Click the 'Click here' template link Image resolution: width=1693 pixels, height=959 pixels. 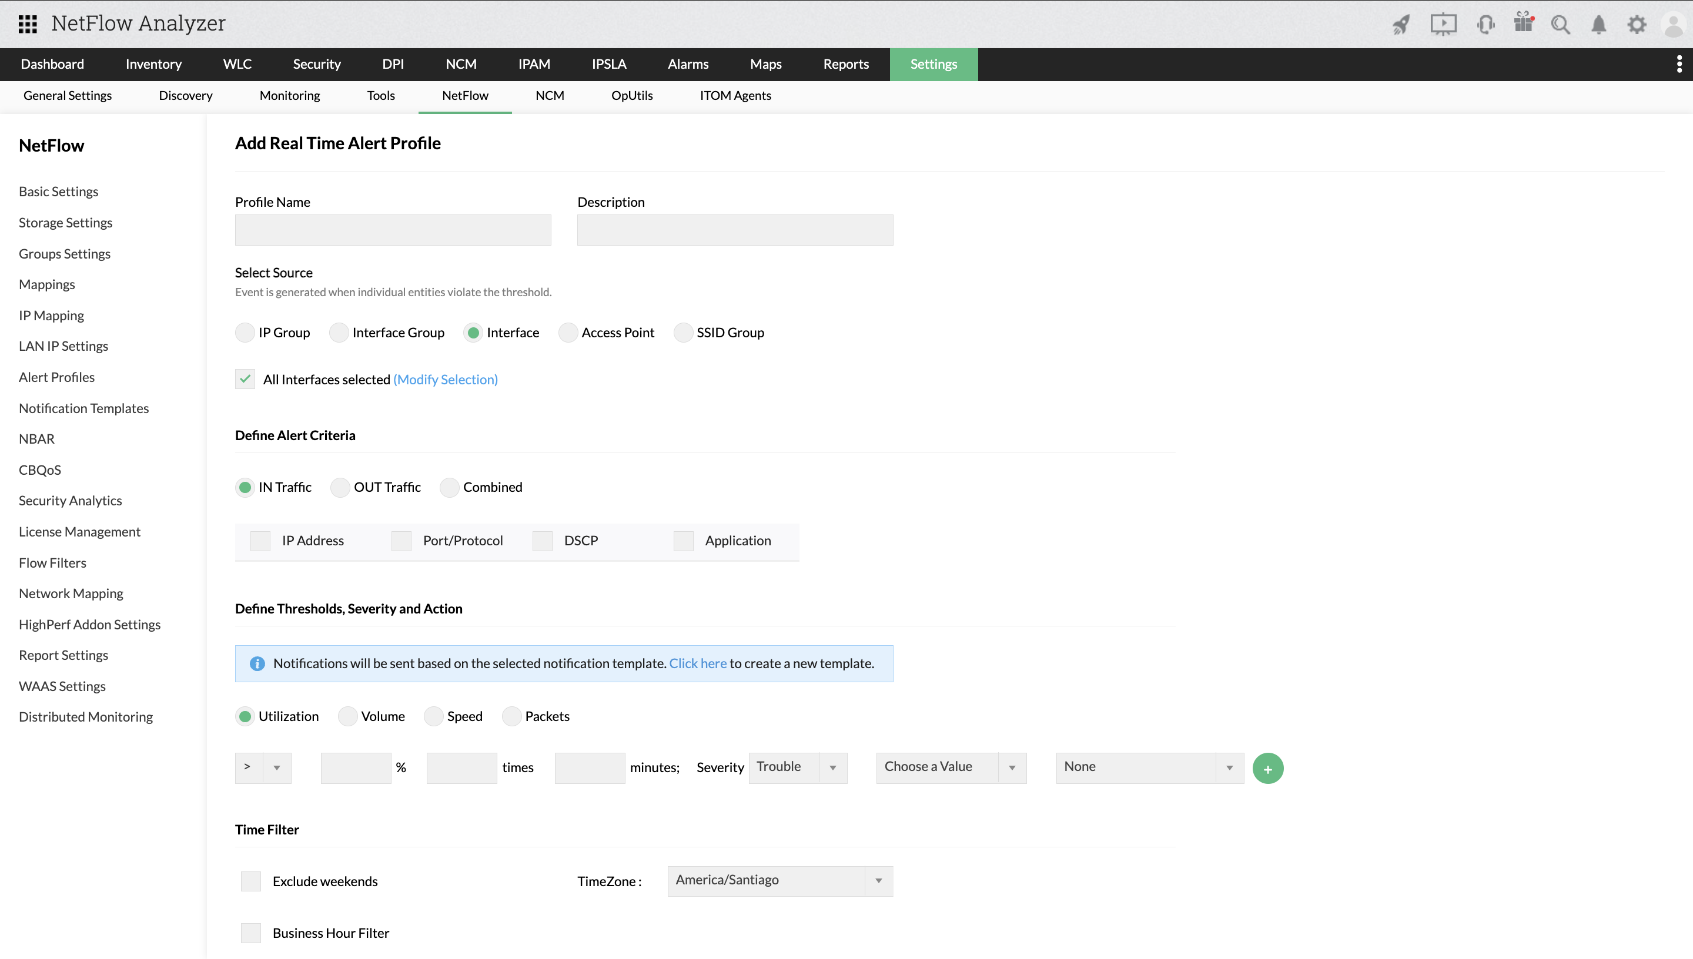[x=698, y=663]
